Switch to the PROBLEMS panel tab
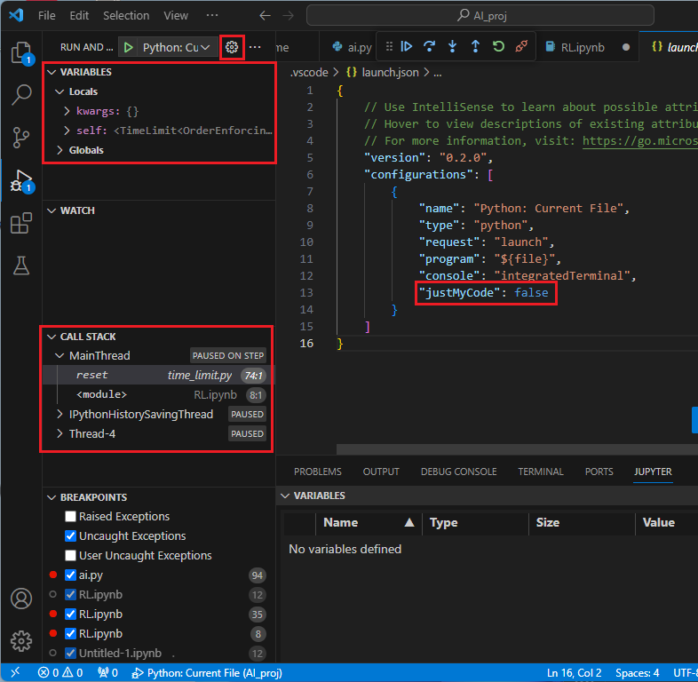 pyautogui.click(x=318, y=472)
